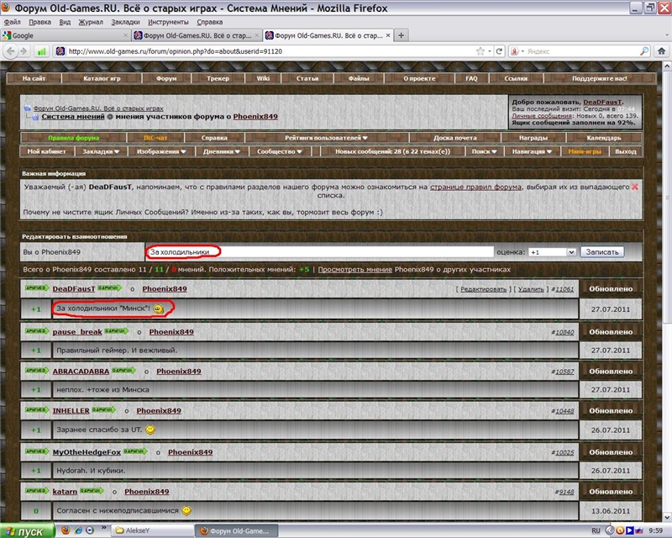Open the Личные сообщения link
This screenshot has width=672, height=538.
coord(542,115)
